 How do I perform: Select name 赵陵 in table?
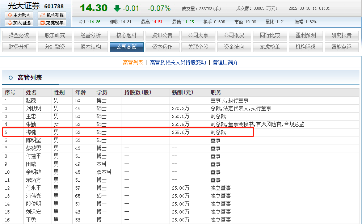31,101
